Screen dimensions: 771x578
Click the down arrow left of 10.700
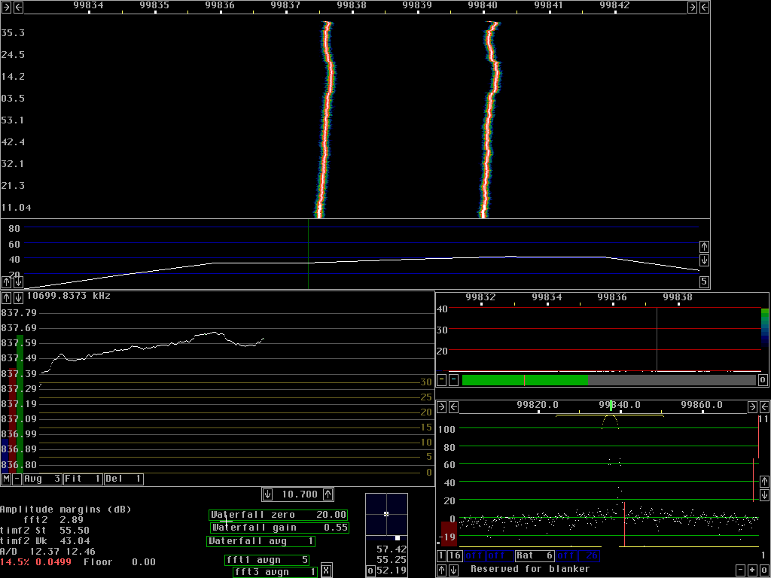pyautogui.click(x=267, y=494)
